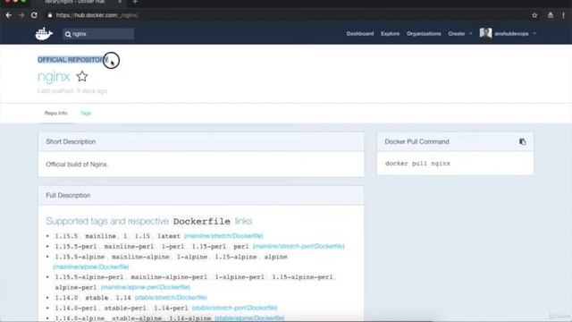Viewport: 572px width, 322px height.
Task: Open the mainline/alpine-perl/Dockerfile link
Action: click(145, 287)
